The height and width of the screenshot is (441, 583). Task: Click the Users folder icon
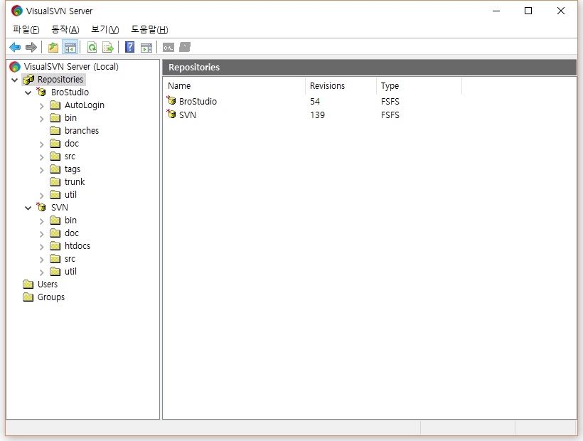[x=28, y=285]
